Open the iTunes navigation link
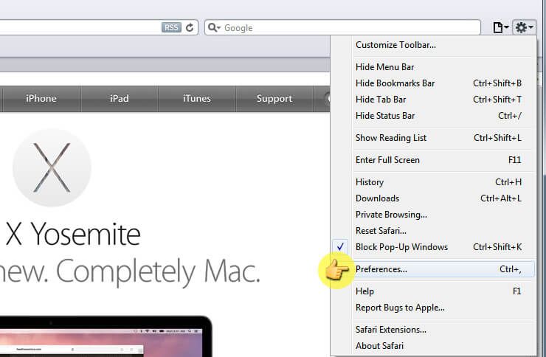The width and height of the screenshot is (546, 357). click(x=197, y=99)
